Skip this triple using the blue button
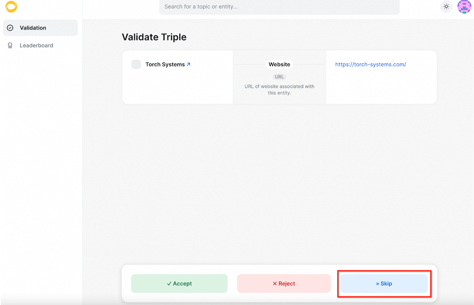 pyautogui.click(x=384, y=283)
